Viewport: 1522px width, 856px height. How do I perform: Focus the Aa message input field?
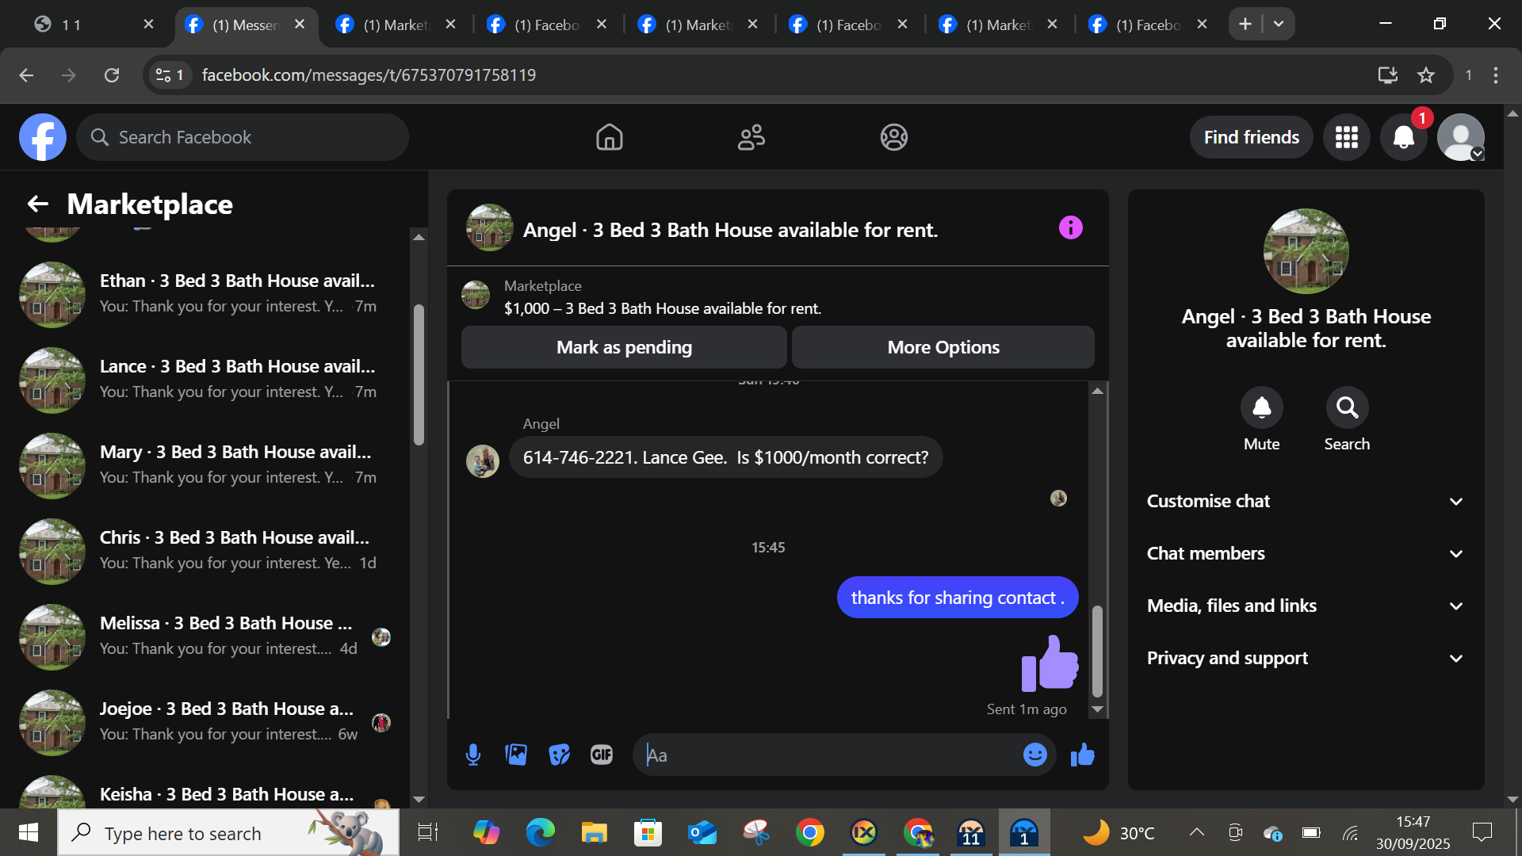click(828, 755)
